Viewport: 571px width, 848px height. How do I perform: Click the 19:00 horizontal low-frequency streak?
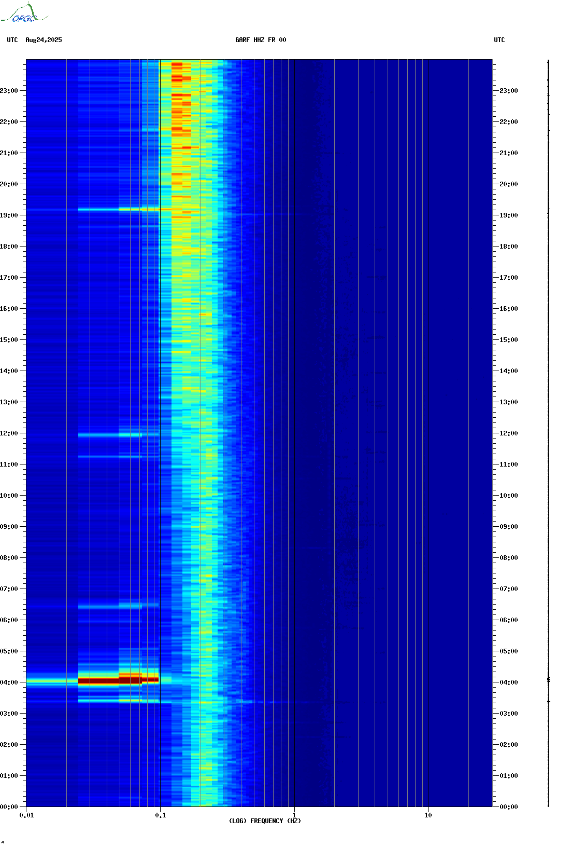(119, 210)
